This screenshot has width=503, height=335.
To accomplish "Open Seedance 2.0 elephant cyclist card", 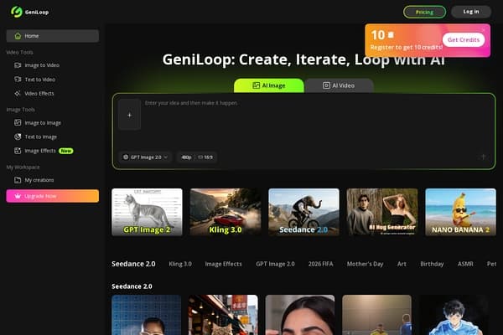I will coord(303,212).
